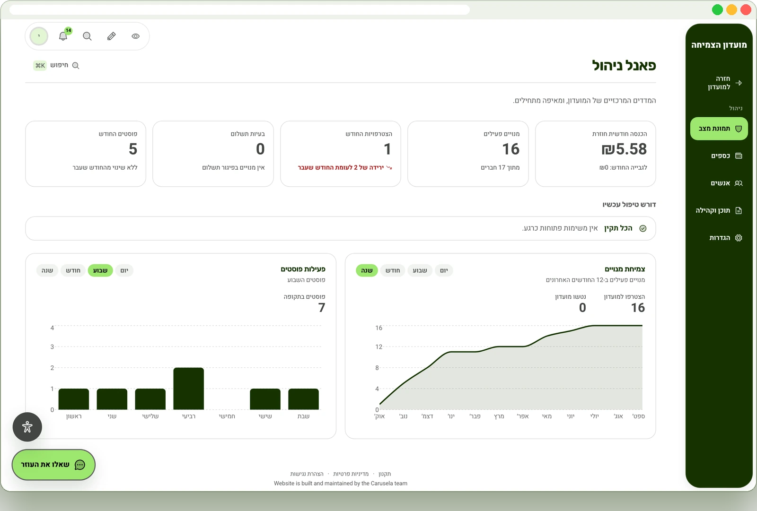Click the chat bubble icon in שאלו את העוזר

[x=80, y=465]
